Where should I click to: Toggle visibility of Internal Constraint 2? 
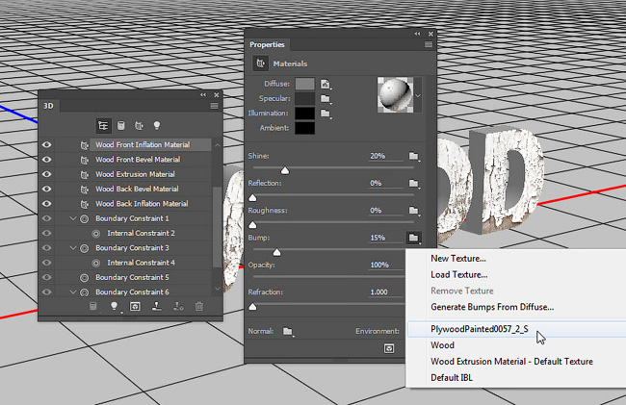pyautogui.click(x=47, y=233)
